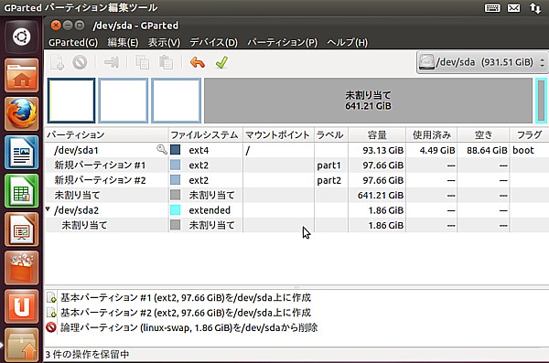Open the デバイス(D) menu
This screenshot has width=549, height=363.
pyautogui.click(x=213, y=42)
